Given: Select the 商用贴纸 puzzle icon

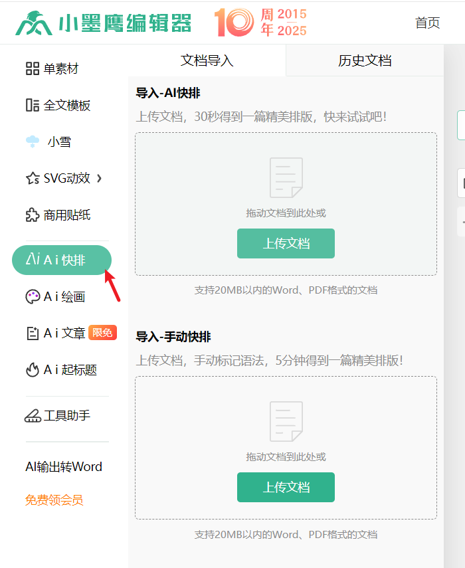Looking at the screenshot, I should pos(33,215).
